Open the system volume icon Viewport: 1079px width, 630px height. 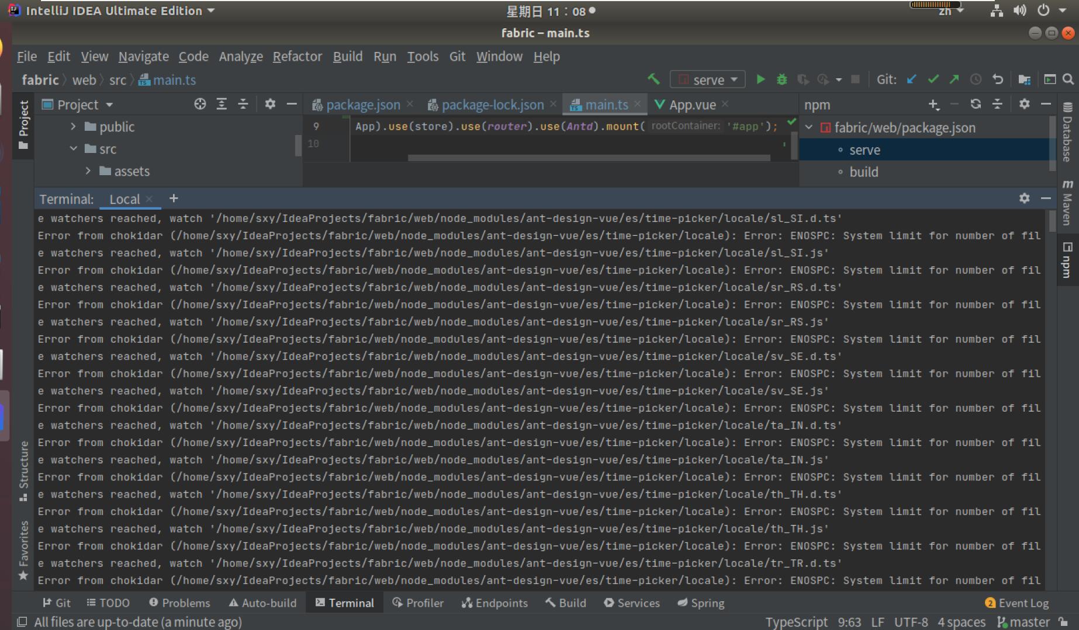(1020, 11)
